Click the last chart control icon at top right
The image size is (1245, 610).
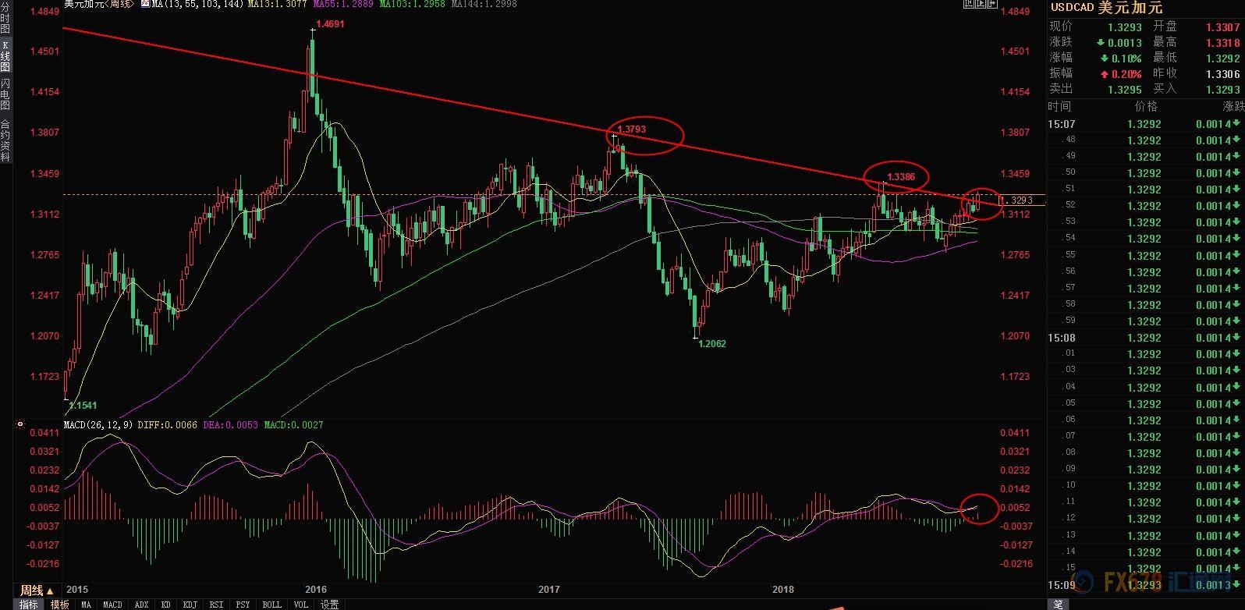point(991,5)
